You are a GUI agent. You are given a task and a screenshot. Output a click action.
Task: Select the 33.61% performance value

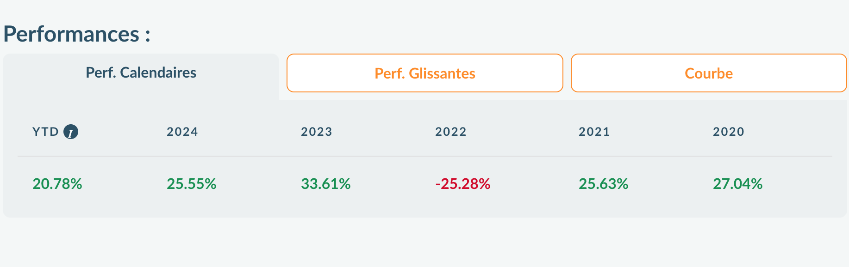point(325,184)
